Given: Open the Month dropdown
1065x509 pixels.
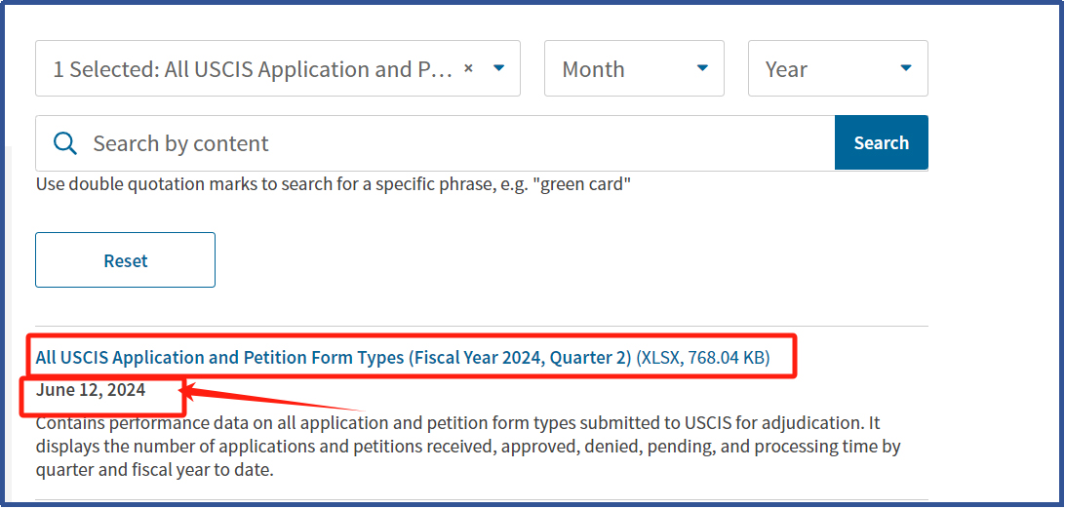Looking at the screenshot, I should click(634, 68).
